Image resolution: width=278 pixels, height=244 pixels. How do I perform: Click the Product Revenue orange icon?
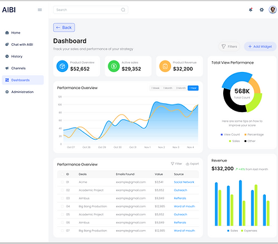tap(165, 66)
